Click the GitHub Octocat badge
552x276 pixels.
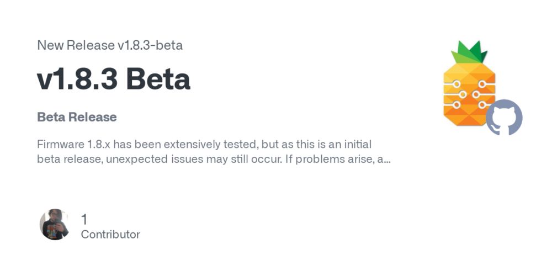tap(504, 117)
